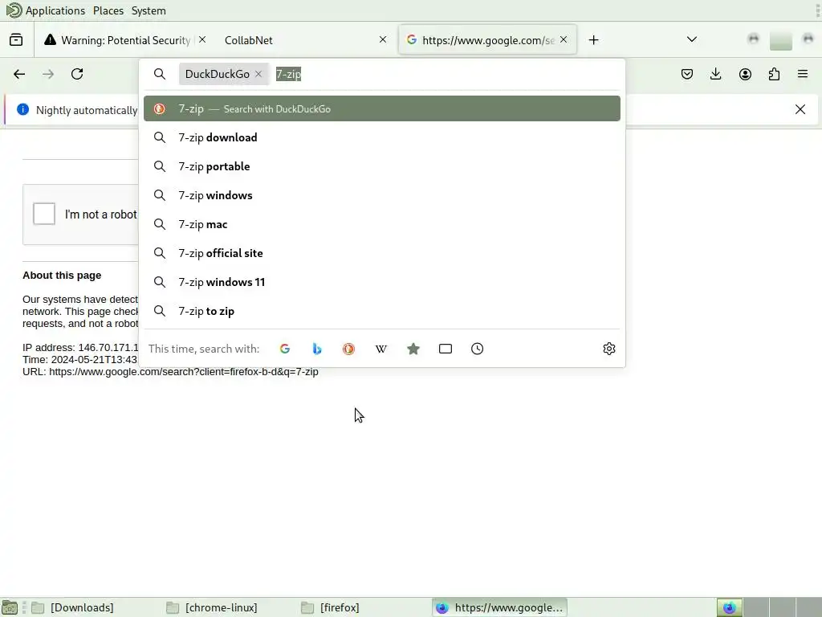Screen dimensions: 822x617
Task: Click the forward navigation arrow
Action: (48, 74)
